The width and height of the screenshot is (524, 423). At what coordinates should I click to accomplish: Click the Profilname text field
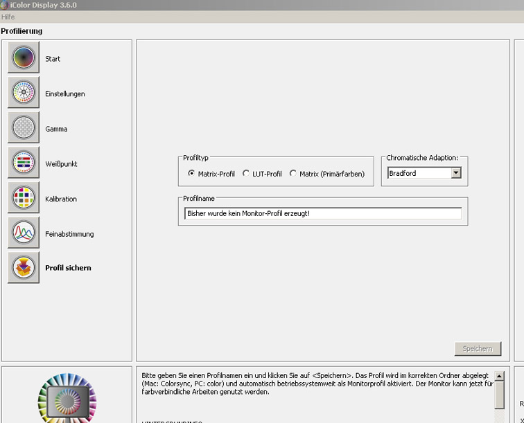click(323, 213)
